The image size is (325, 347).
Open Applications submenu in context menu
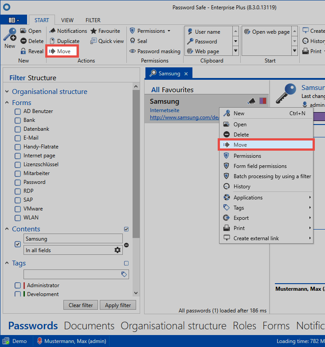coord(266,197)
